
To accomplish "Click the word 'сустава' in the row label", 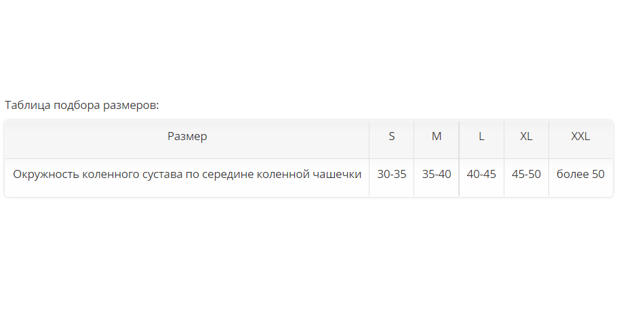I will (x=161, y=175).
